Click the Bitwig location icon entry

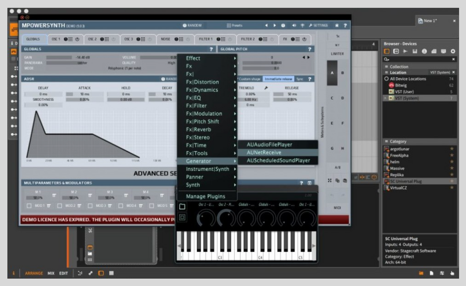click(x=392, y=85)
